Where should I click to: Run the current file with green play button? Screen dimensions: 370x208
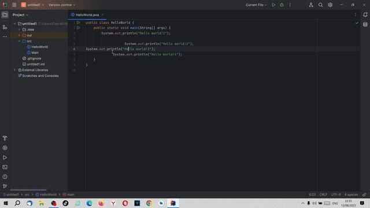pyautogui.click(x=273, y=5)
